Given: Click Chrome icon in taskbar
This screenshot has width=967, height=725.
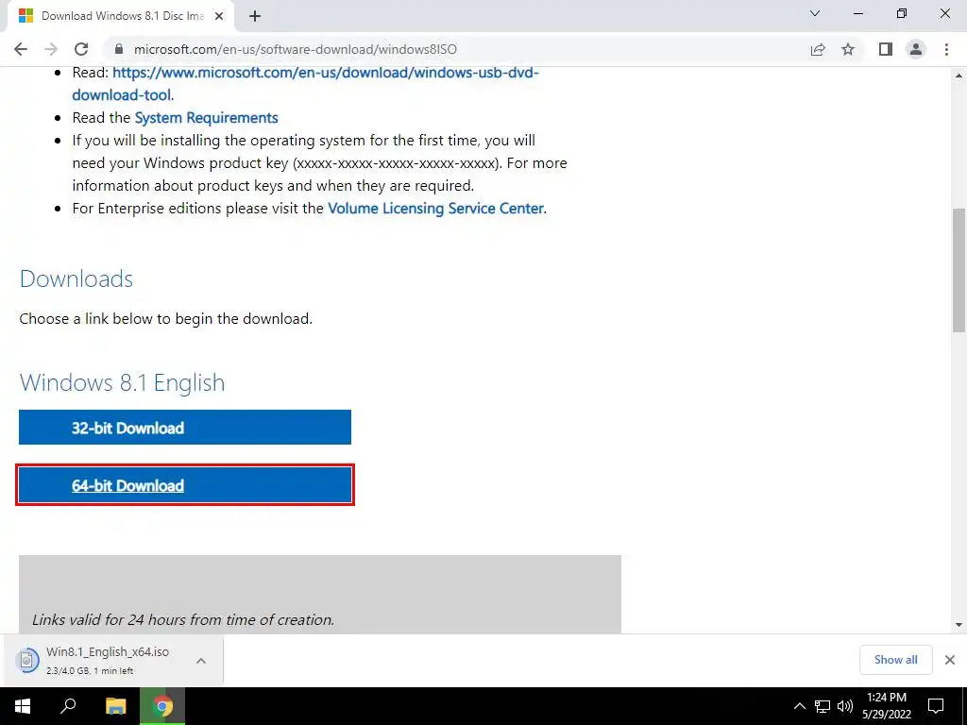Looking at the screenshot, I should pyautogui.click(x=162, y=706).
